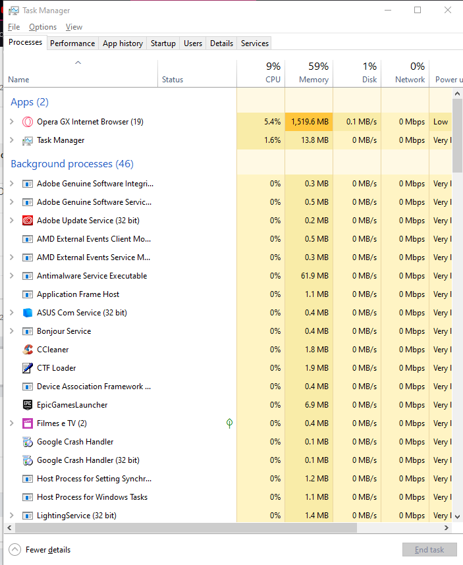Open the File menu
463x565 pixels.
(14, 27)
